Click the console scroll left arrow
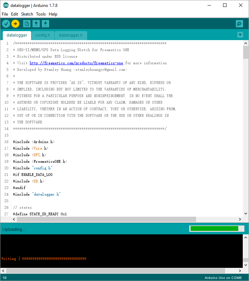This screenshot has width=249, height=281. click(3, 271)
